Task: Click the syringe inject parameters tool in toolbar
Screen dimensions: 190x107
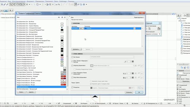Action: coord(7,4)
